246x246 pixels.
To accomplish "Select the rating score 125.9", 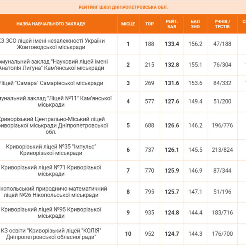I will coord(172,171).
